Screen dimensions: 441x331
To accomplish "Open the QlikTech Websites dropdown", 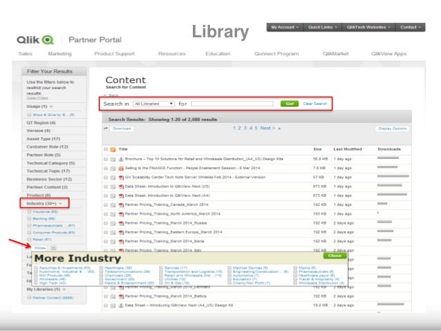I will pyautogui.click(x=368, y=27).
